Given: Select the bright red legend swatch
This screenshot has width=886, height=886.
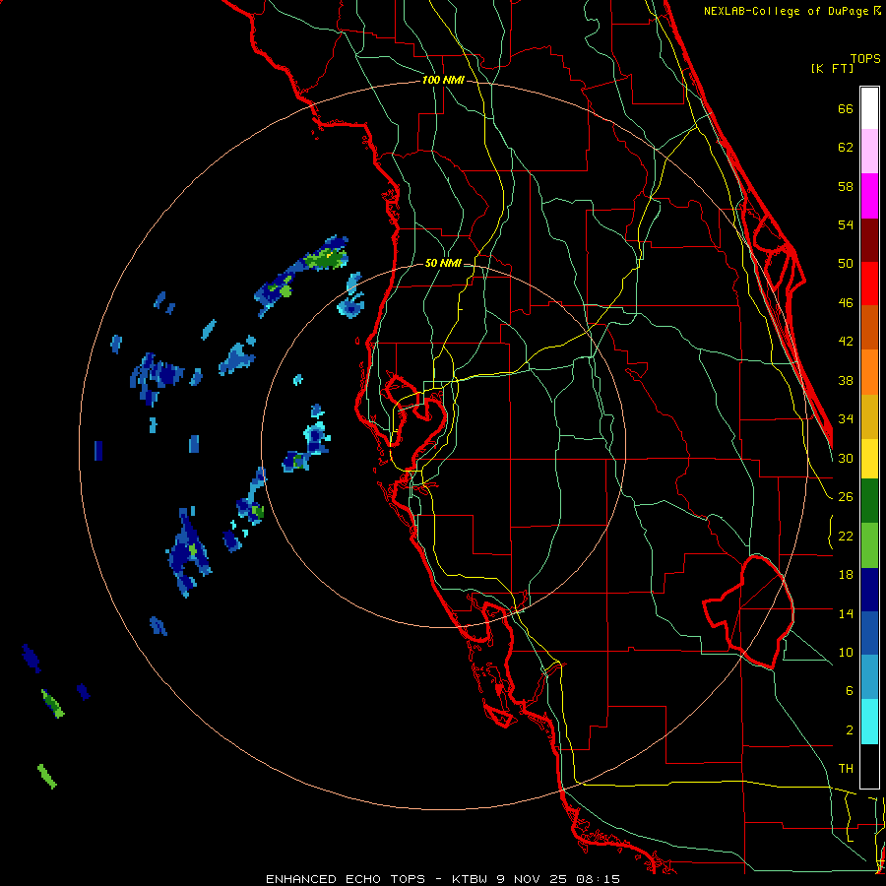Looking at the screenshot, I should 869,284.
